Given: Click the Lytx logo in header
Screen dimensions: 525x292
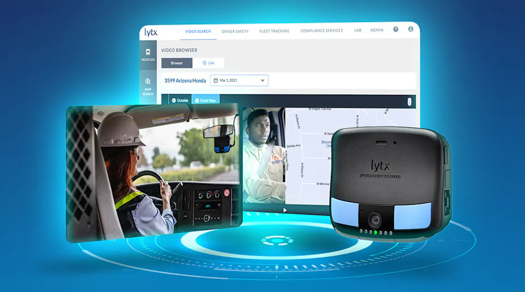Looking at the screenshot, I should click(151, 32).
